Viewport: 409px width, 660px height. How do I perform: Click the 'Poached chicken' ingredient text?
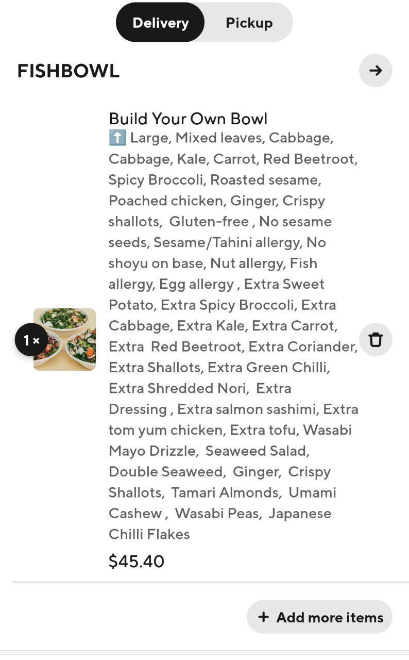pos(167,201)
